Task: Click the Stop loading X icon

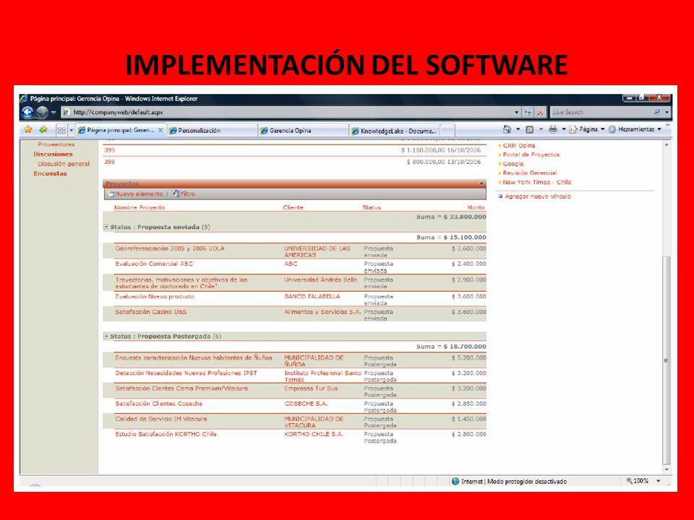Action: coord(540,113)
